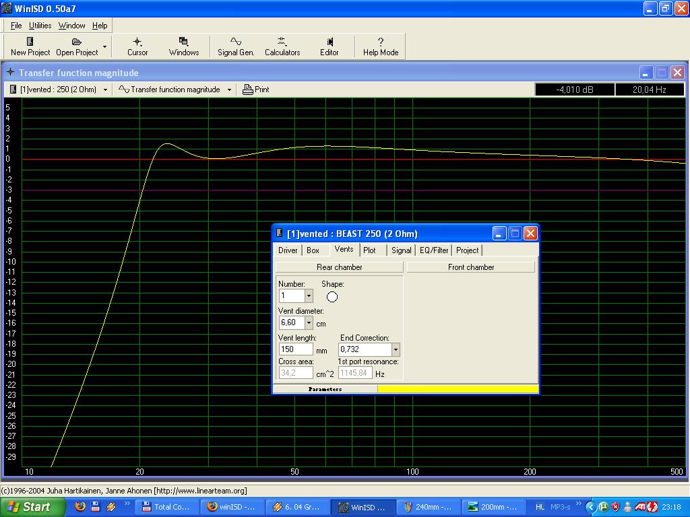Expand the End Correction dropdown
Viewport: 690px width, 517px height.
pos(396,350)
